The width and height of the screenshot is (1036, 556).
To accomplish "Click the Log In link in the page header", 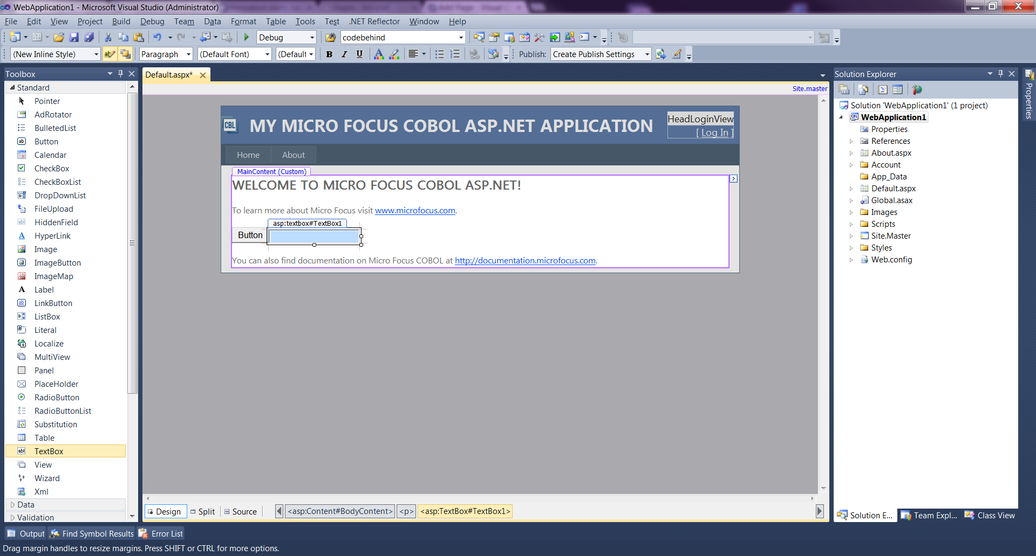I will point(715,133).
